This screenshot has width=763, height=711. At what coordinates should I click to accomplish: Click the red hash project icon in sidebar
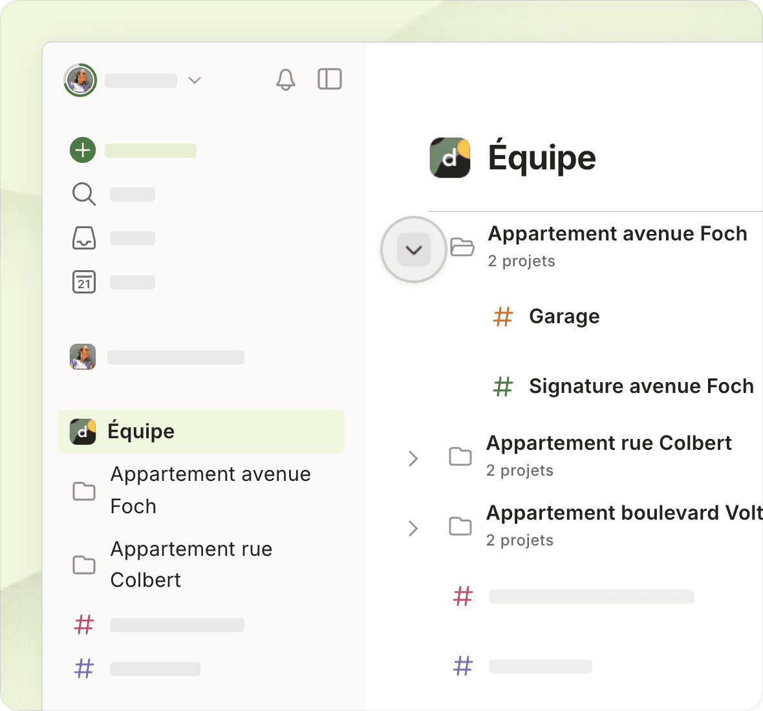(x=84, y=624)
